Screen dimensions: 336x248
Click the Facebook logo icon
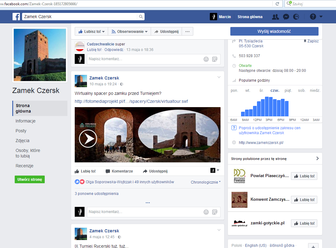[16, 17]
